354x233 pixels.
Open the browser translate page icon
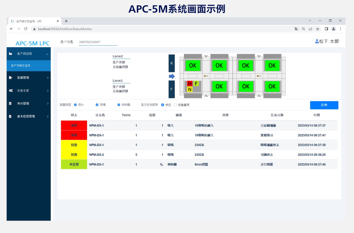(x=296, y=29)
